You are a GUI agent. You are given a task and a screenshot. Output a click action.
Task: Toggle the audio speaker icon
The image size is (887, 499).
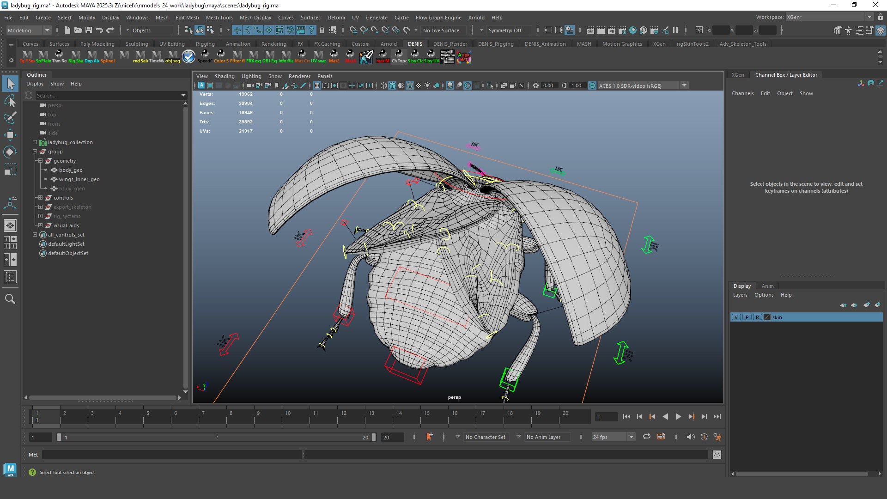690,437
